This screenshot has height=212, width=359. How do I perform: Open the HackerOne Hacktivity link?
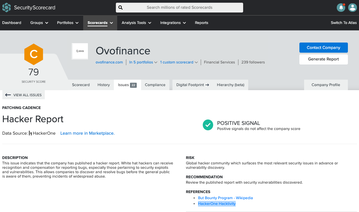point(217,204)
